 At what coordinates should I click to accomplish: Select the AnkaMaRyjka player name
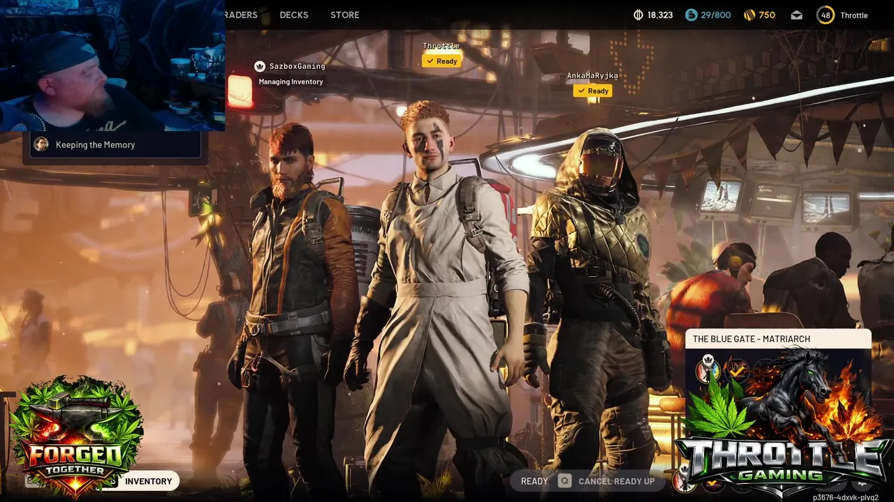[x=592, y=75]
